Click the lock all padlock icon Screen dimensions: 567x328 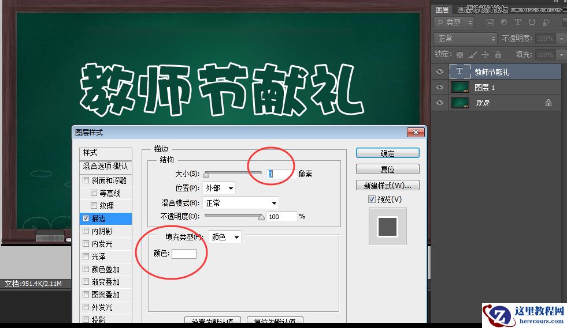(498, 55)
